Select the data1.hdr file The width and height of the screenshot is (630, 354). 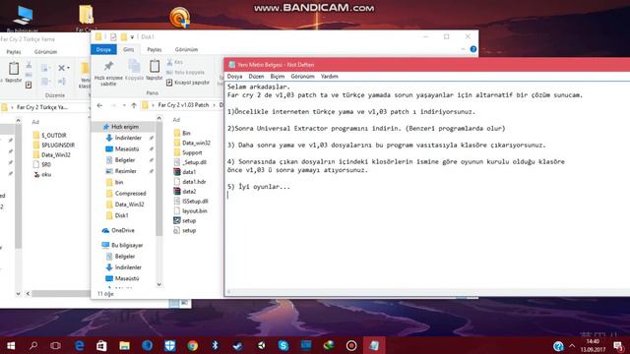(194, 182)
